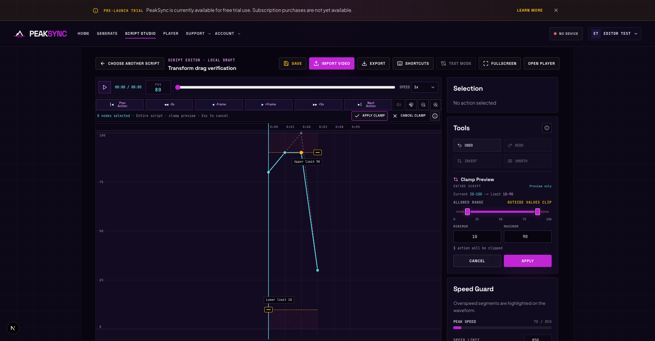
Task: Click the No Device status indicator
Action: coord(566,34)
